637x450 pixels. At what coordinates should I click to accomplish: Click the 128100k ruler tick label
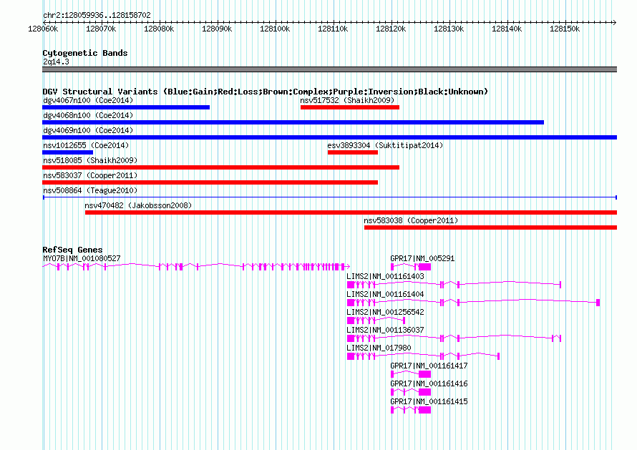tap(275, 29)
